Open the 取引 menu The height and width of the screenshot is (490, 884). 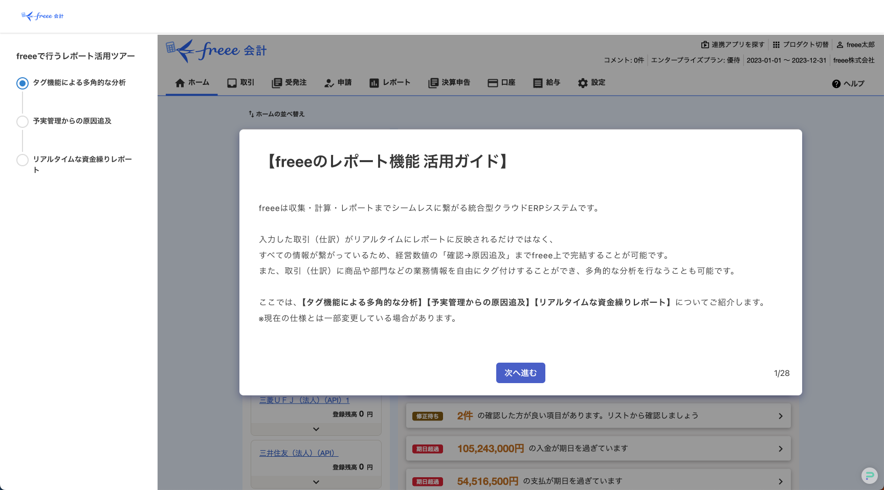pos(240,83)
